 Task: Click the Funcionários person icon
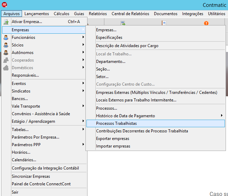(x=6, y=37)
